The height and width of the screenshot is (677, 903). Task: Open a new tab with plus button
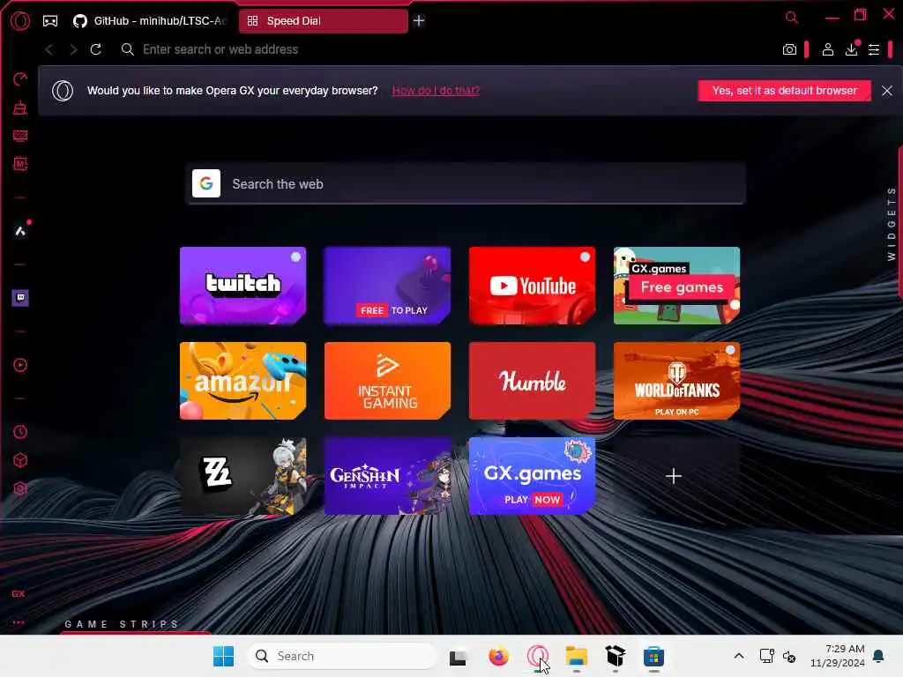[419, 21]
